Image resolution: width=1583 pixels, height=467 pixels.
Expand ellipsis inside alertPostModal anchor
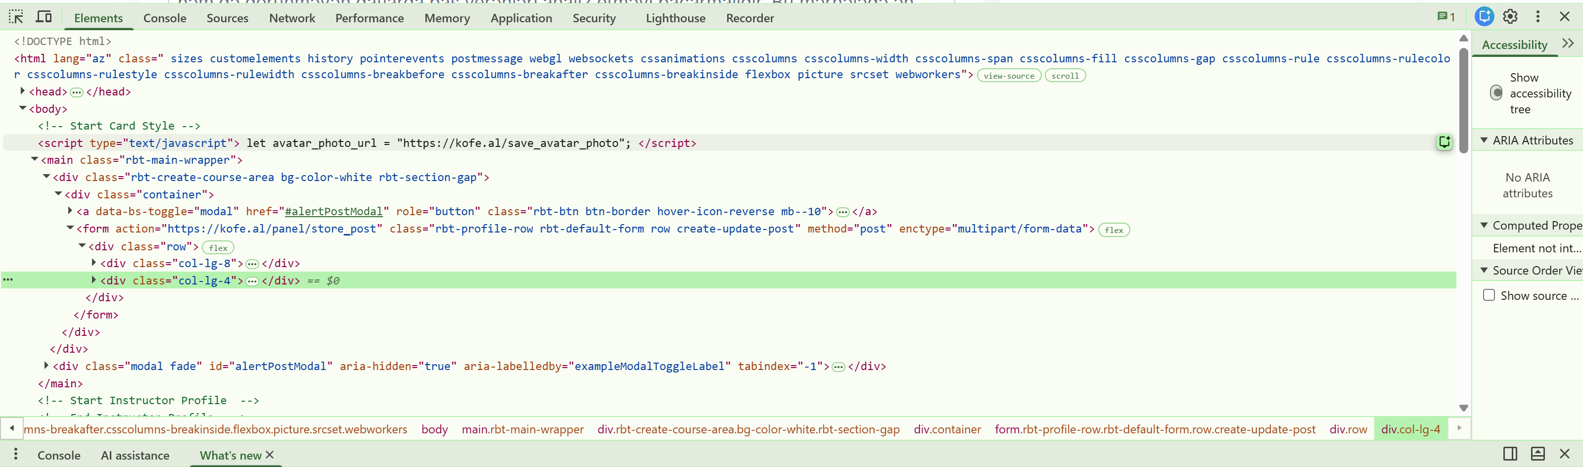tap(842, 213)
